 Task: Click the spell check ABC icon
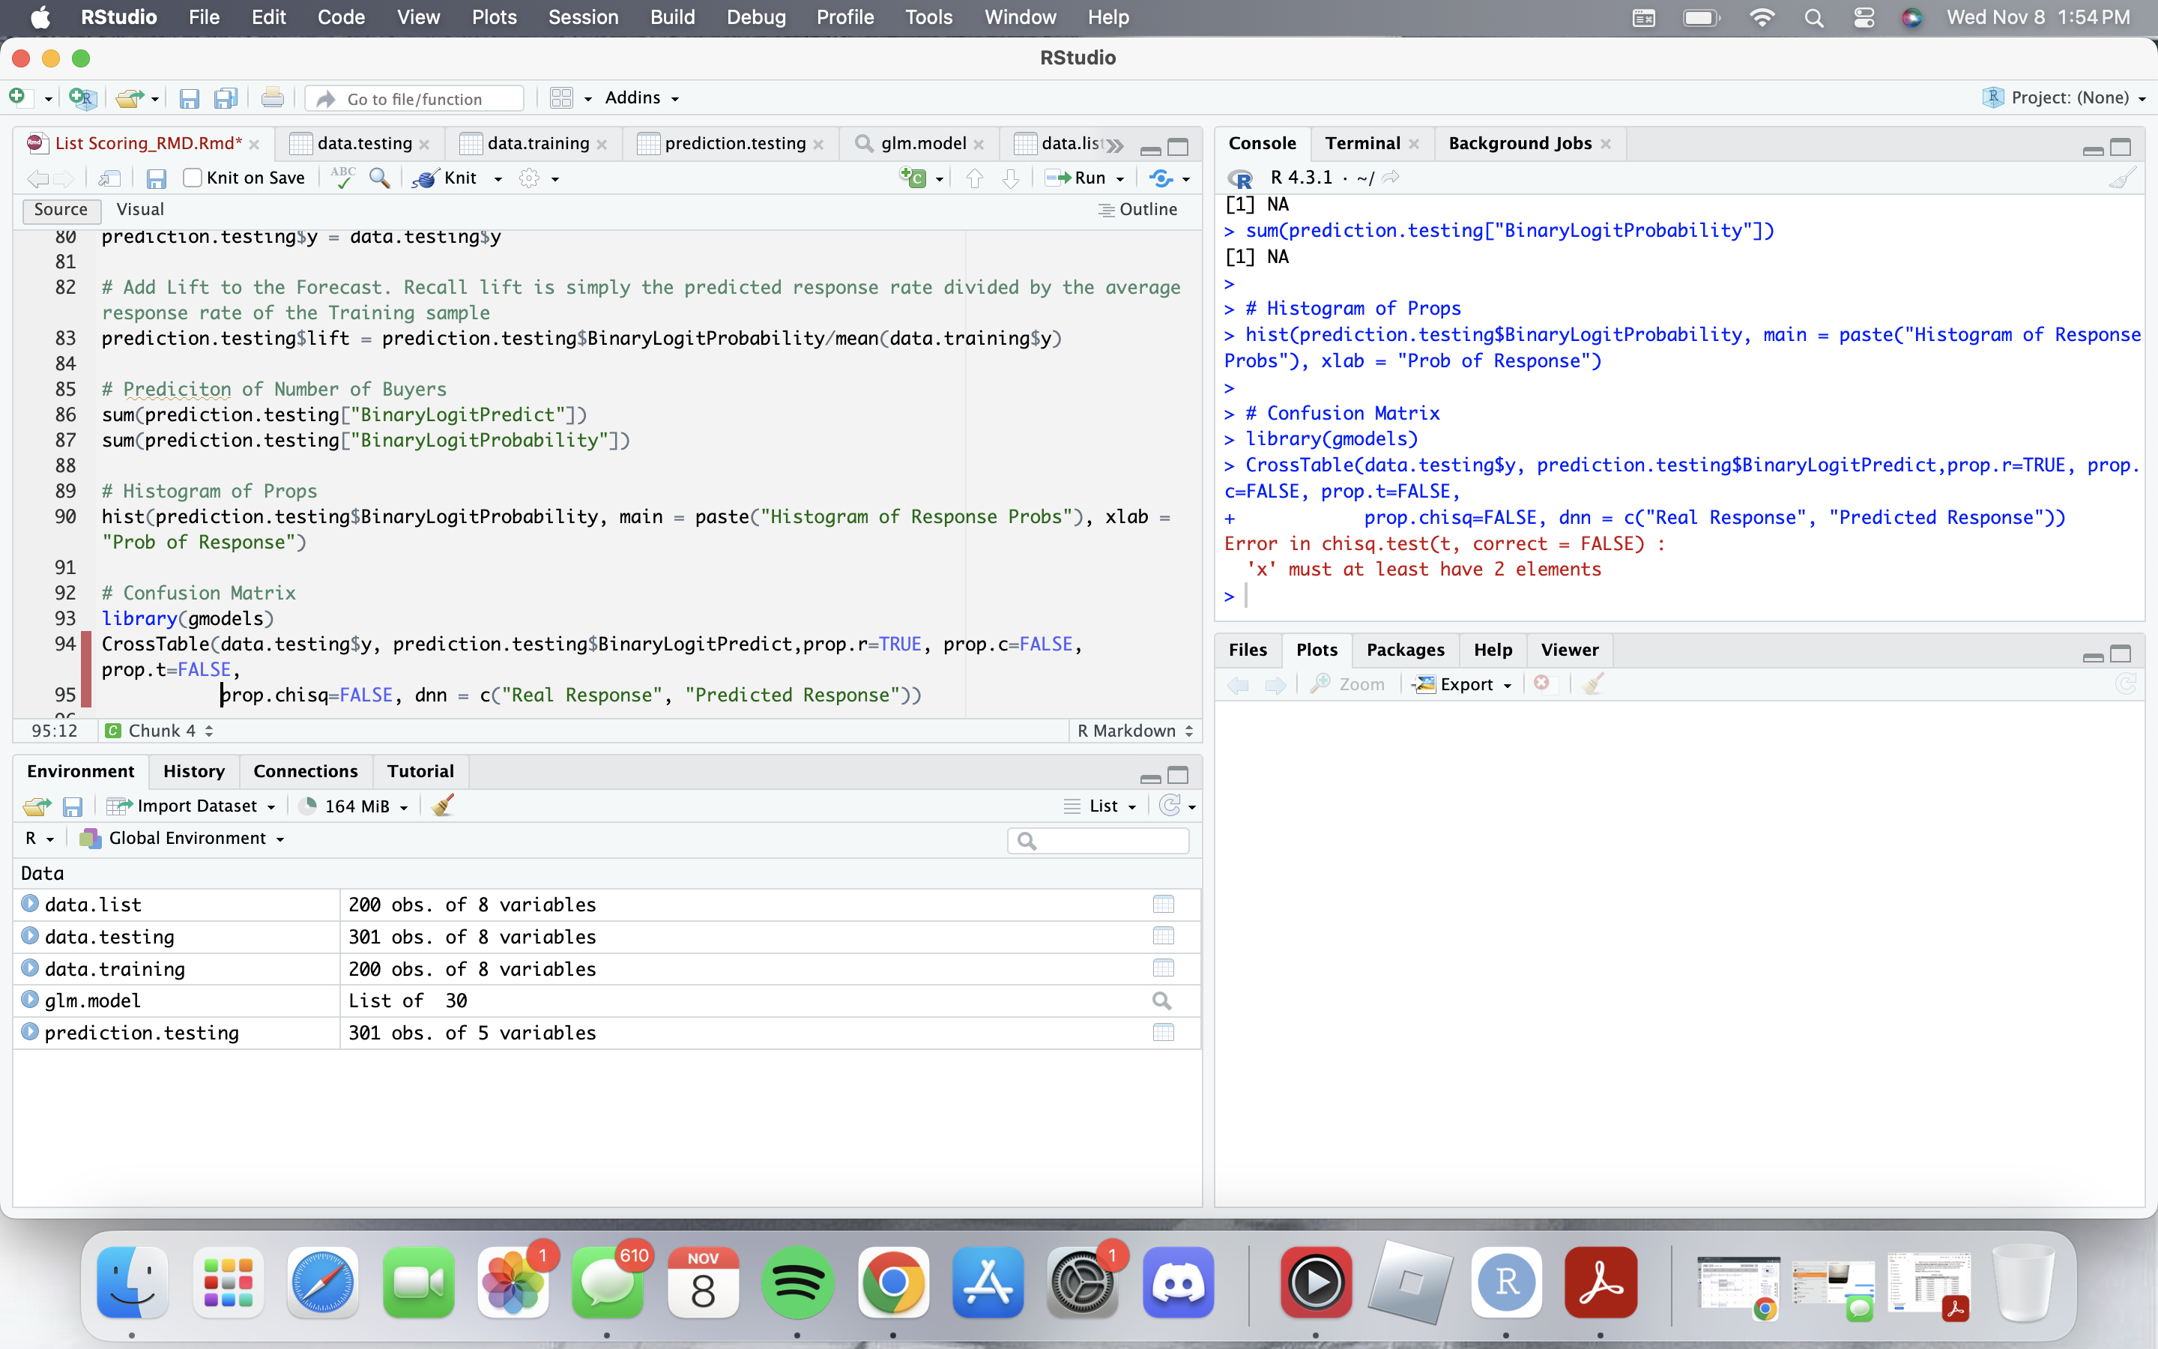click(x=342, y=178)
